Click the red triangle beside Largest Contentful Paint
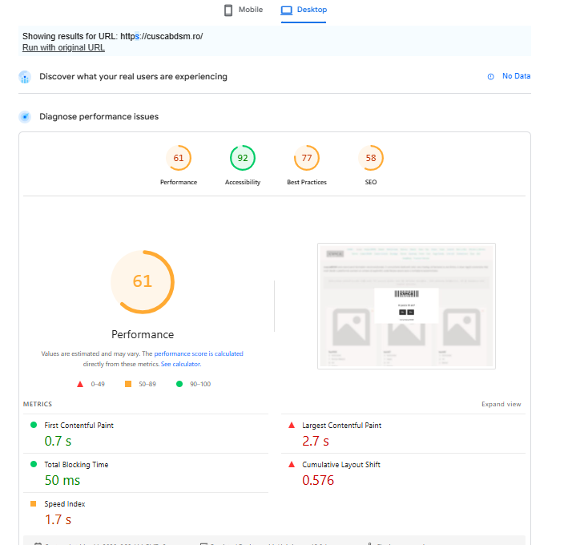Image resolution: width=580 pixels, height=545 pixels. [292, 426]
